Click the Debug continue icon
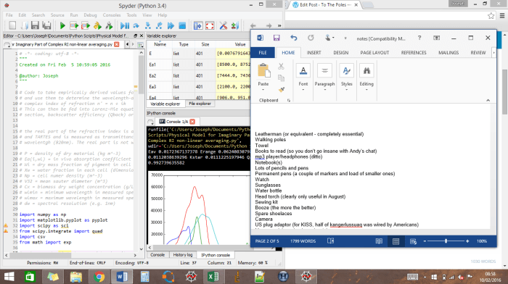Viewport: 508px width, 284px height. 171,25
